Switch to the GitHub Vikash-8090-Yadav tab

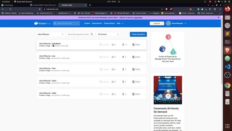[43, 5]
